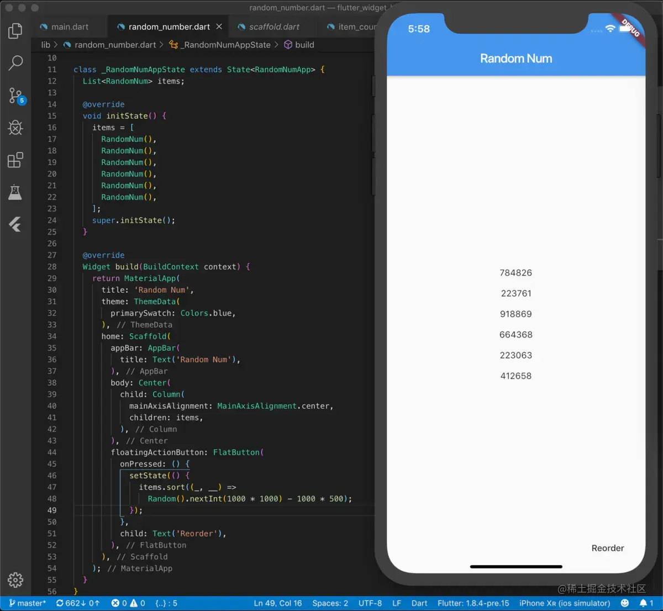Switch to the item_count tab
The height and width of the screenshot is (611, 663).
point(351,27)
